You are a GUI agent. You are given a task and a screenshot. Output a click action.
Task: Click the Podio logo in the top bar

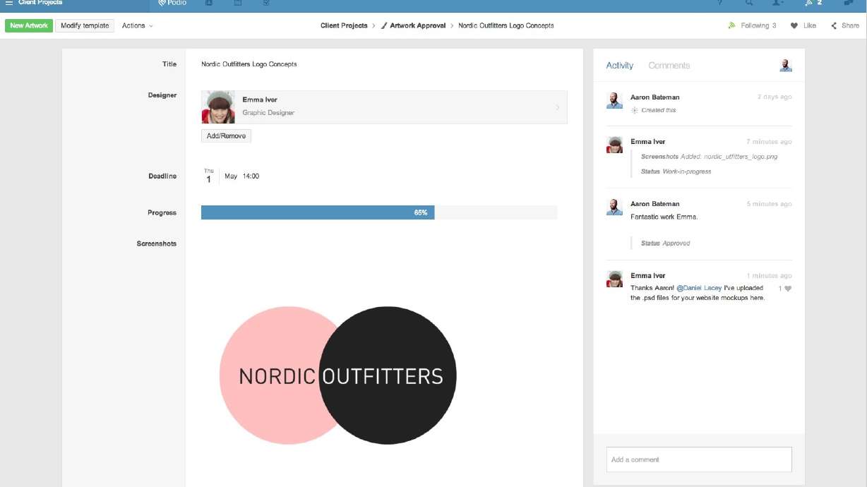[x=172, y=3]
